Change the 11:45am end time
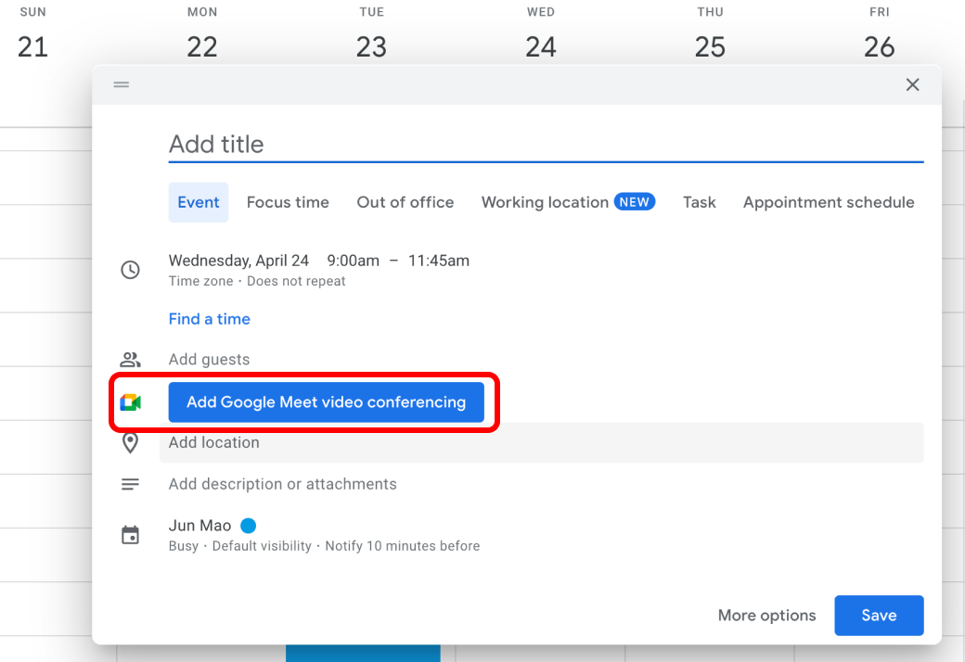Image resolution: width=965 pixels, height=662 pixels. click(x=439, y=261)
